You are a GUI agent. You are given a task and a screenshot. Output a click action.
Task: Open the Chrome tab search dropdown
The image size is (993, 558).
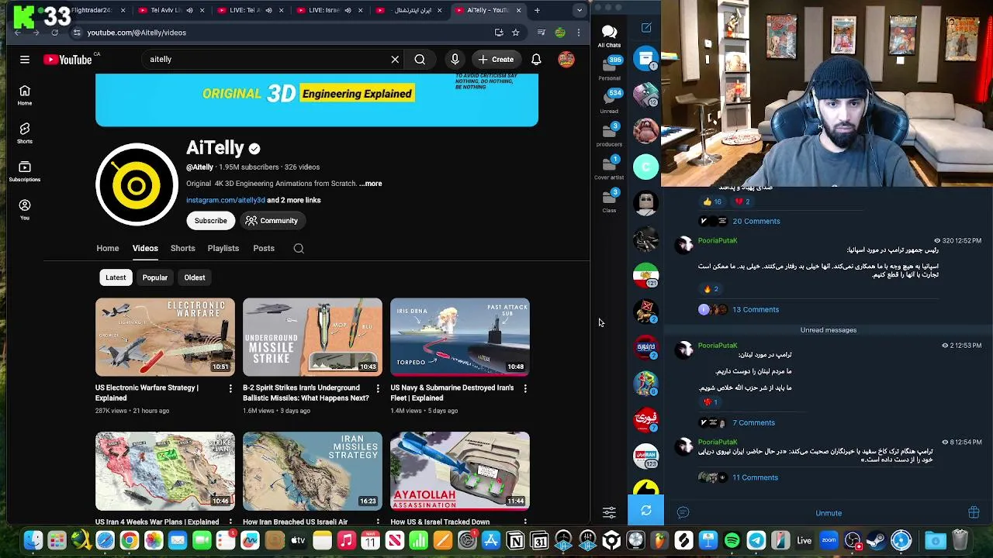[580, 10]
